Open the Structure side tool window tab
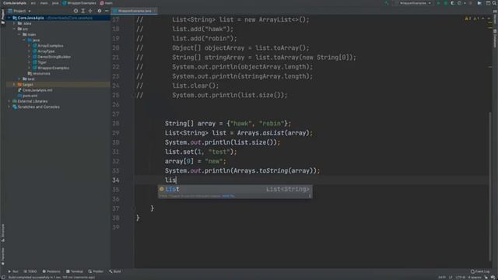498x280 pixels. [x=3, y=233]
